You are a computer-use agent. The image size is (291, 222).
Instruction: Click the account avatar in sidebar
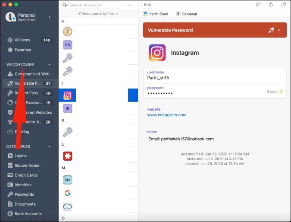10,17
